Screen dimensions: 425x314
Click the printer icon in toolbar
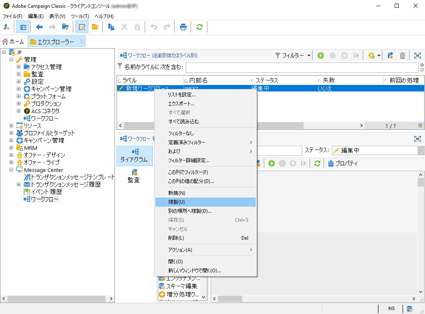183,27
